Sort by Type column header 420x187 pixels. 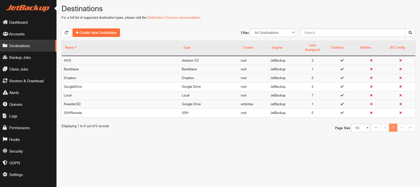[x=187, y=47]
